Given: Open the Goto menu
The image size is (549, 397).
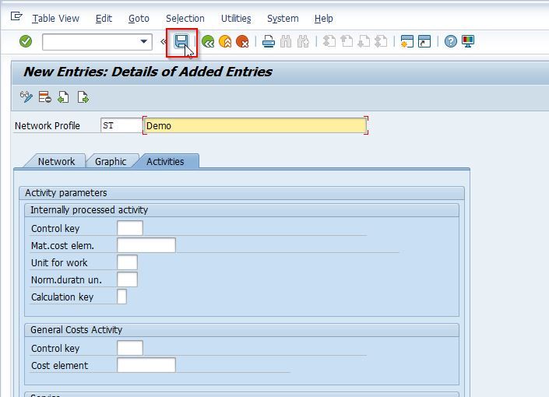Looking at the screenshot, I should (139, 18).
